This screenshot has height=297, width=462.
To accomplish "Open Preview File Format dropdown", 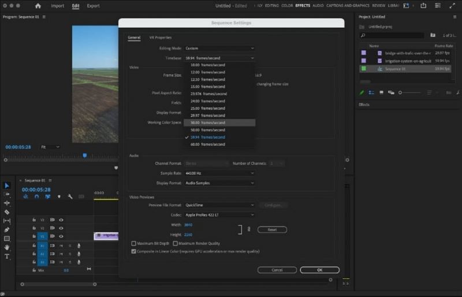I will (x=219, y=205).
